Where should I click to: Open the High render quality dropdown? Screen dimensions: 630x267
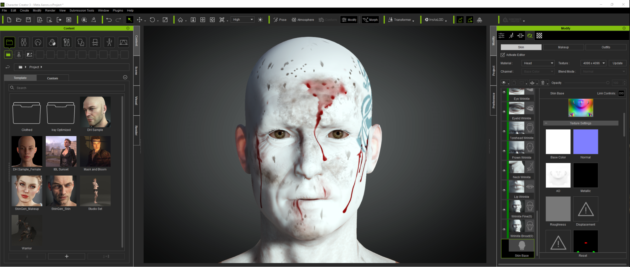(x=243, y=19)
